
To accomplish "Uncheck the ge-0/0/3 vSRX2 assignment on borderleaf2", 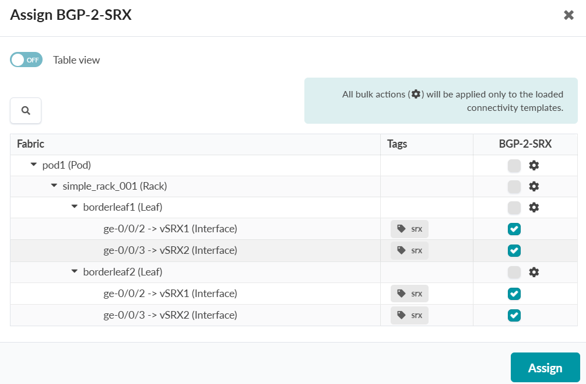I will pyautogui.click(x=514, y=315).
